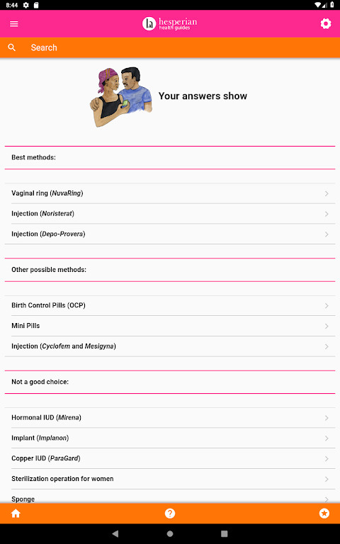Screen dimensions: 340x544
Task: Open Sterilization operation for women
Action: [170, 479]
